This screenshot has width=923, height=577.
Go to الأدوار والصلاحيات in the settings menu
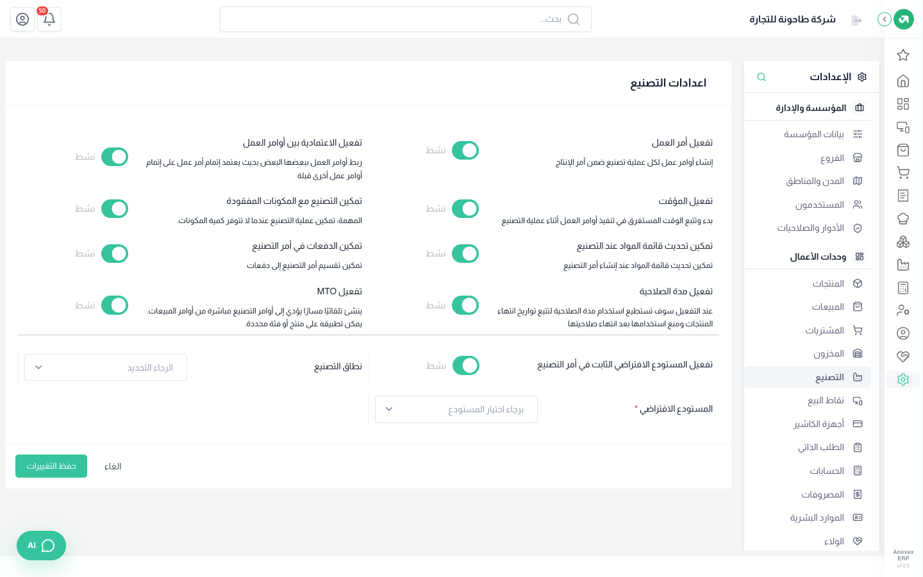pos(808,228)
